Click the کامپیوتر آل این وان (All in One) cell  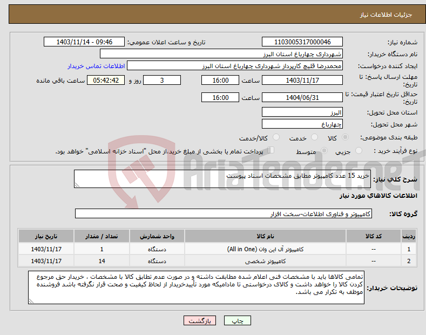tap(265, 249)
